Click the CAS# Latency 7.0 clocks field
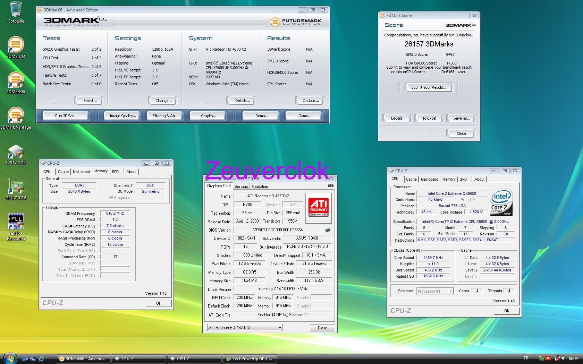The image size is (583, 364). point(115,226)
